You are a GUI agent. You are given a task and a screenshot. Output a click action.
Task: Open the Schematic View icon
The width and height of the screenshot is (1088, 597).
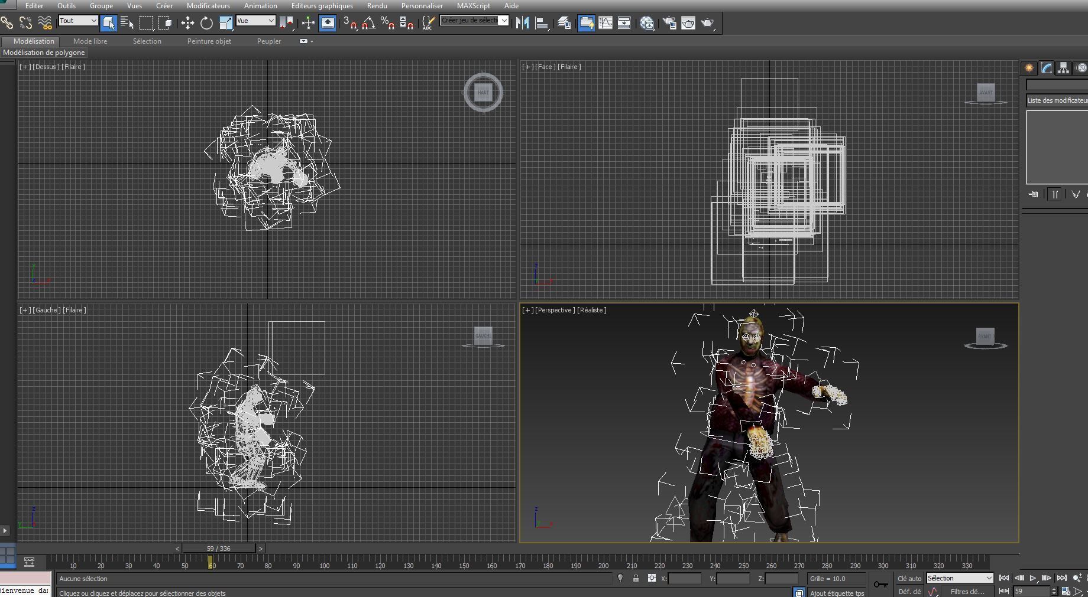tap(624, 23)
